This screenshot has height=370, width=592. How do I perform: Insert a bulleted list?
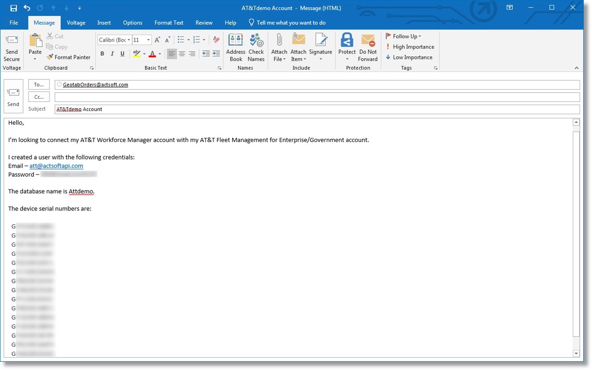click(x=181, y=40)
